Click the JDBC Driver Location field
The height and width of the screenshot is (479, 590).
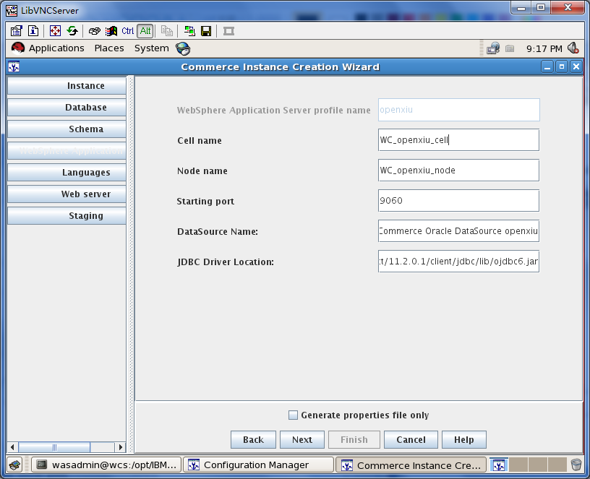pyautogui.click(x=458, y=262)
